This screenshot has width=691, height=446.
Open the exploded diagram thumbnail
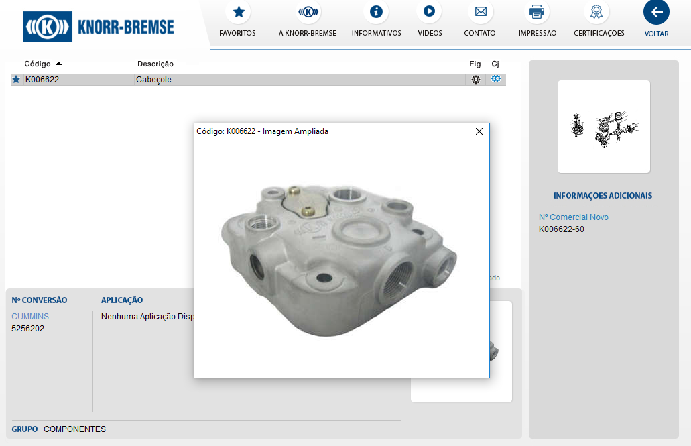coord(603,126)
